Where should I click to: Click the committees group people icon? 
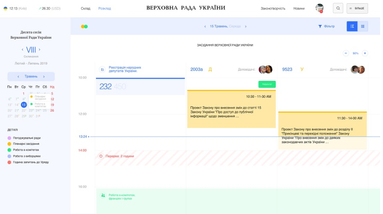[103, 195]
